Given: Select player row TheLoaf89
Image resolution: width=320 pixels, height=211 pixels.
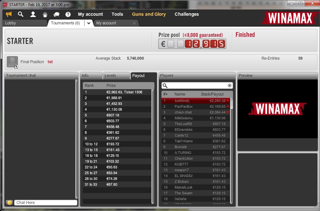Looking at the screenshot, I should tap(196, 124).
